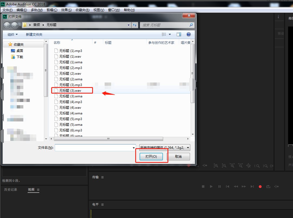Pause playback in the Transport panel
This screenshot has height=218, width=293.
(x=219, y=186)
